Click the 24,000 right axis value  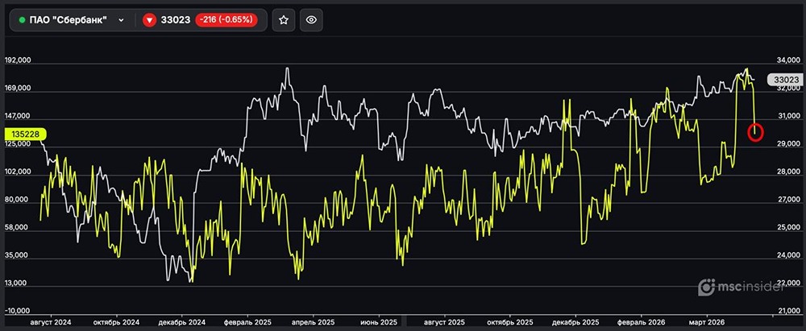(x=787, y=255)
